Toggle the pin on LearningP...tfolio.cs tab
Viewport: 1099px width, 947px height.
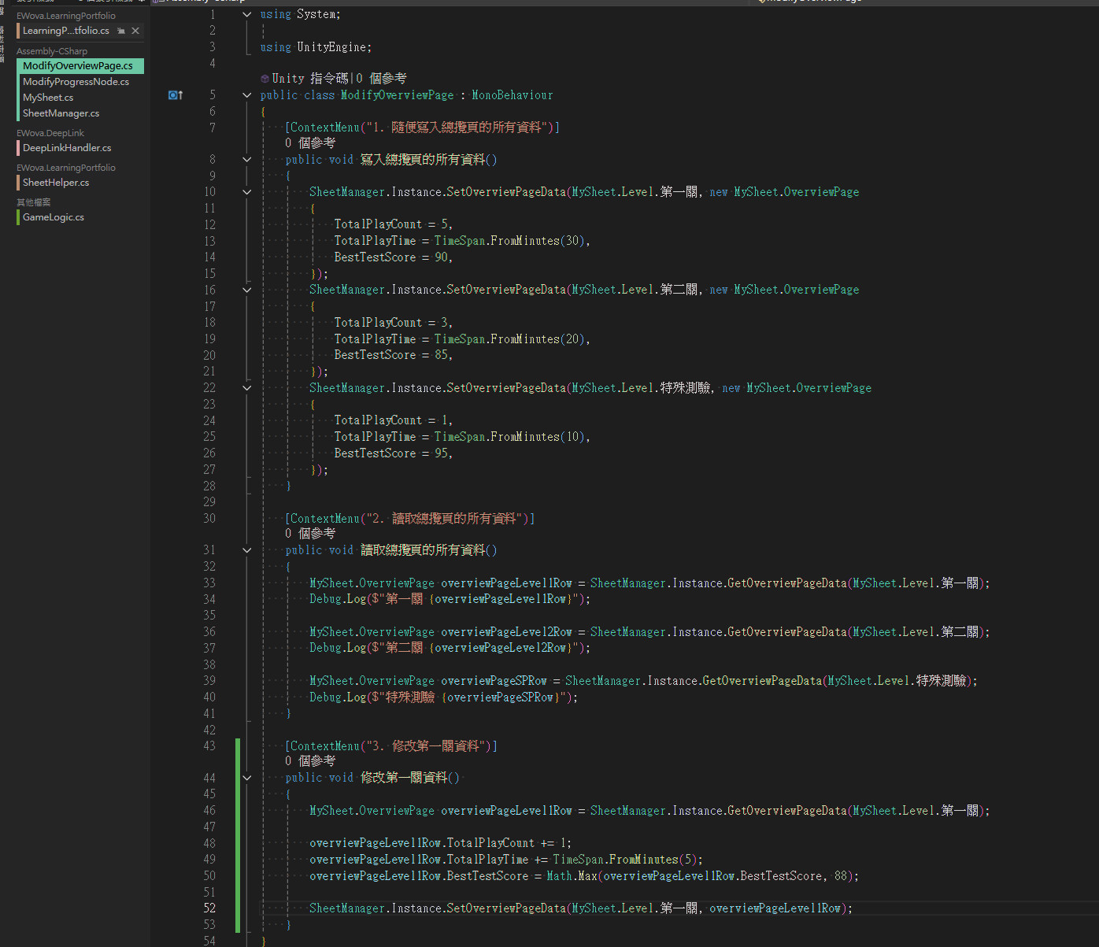pyautogui.click(x=121, y=31)
